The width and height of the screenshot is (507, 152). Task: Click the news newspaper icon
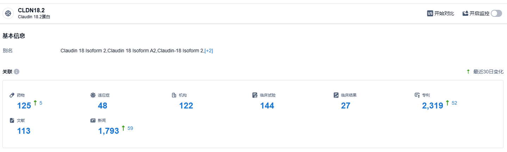tap(93, 120)
